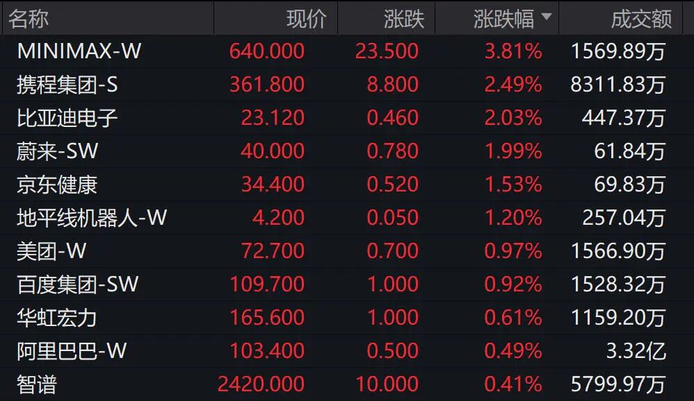Screen dimensions: 694x401
Task: Click 智谱 price 2420.000
Action: point(261,384)
